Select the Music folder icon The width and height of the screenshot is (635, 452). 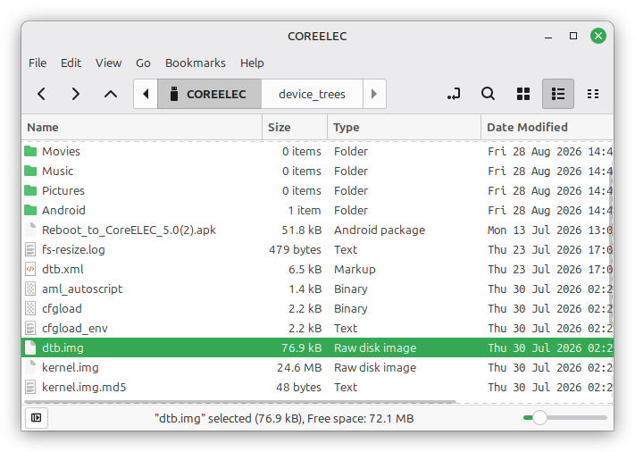click(x=30, y=171)
